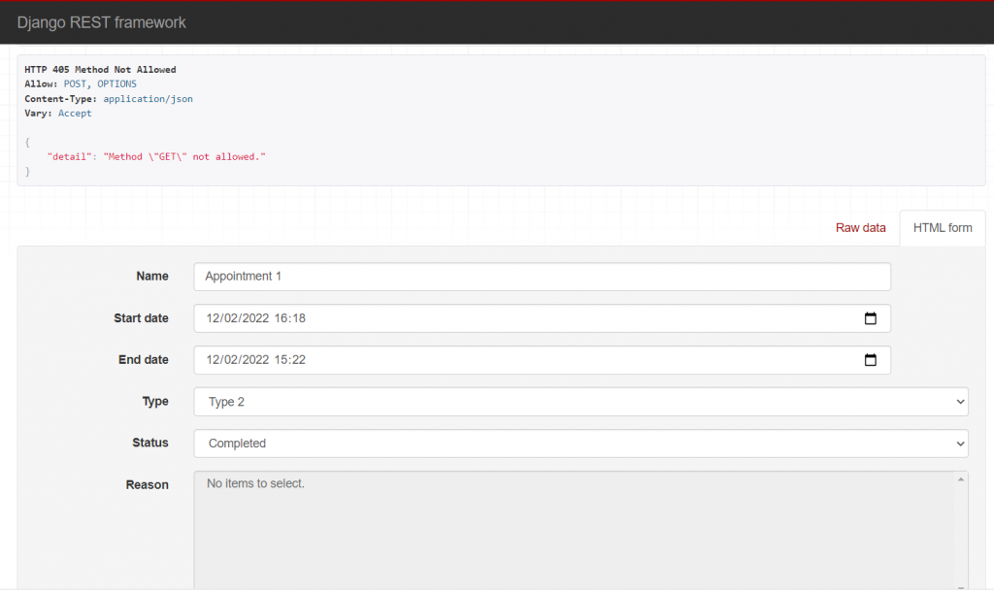Select the time 15:22 in End date
This screenshot has height=593, width=994.
pyautogui.click(x=290, y=360)
